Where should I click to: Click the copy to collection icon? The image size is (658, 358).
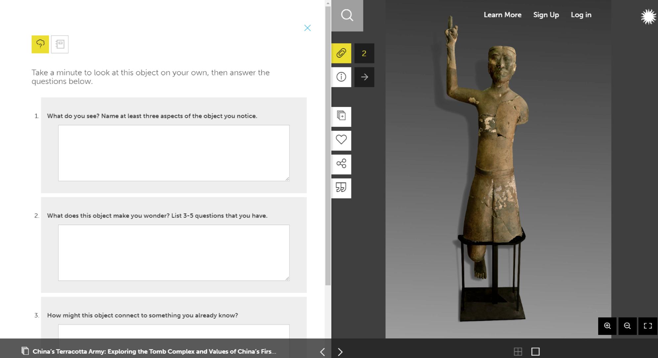[341, 116]
